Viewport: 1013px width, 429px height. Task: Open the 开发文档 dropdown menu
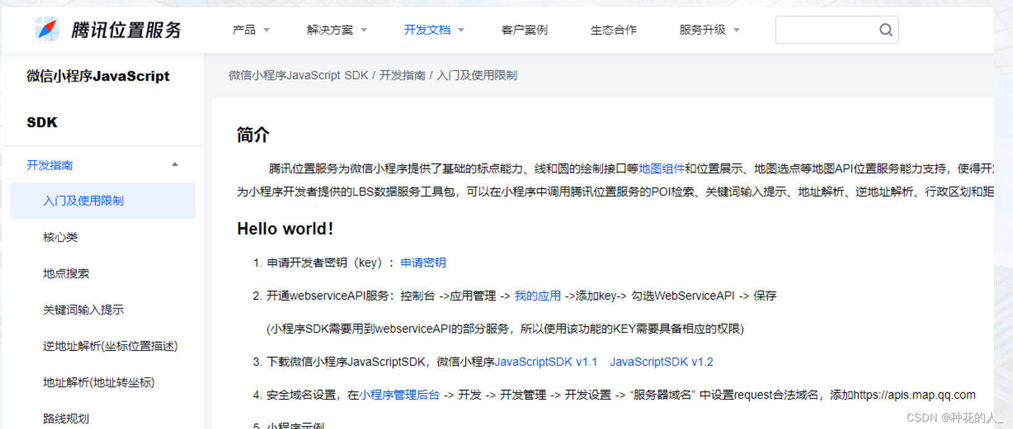pyautogui.click(x=434, y=30)
